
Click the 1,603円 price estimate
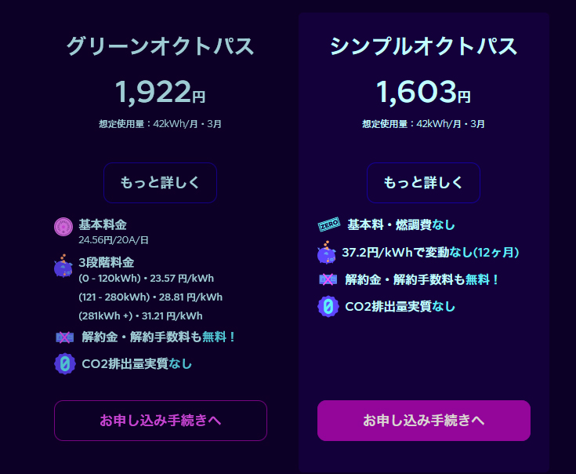tap(423, 93)
